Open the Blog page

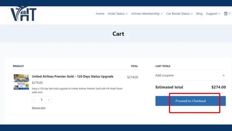(199, 14)
